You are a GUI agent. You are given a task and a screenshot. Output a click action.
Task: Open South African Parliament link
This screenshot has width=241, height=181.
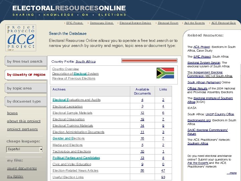click(204, 82)
